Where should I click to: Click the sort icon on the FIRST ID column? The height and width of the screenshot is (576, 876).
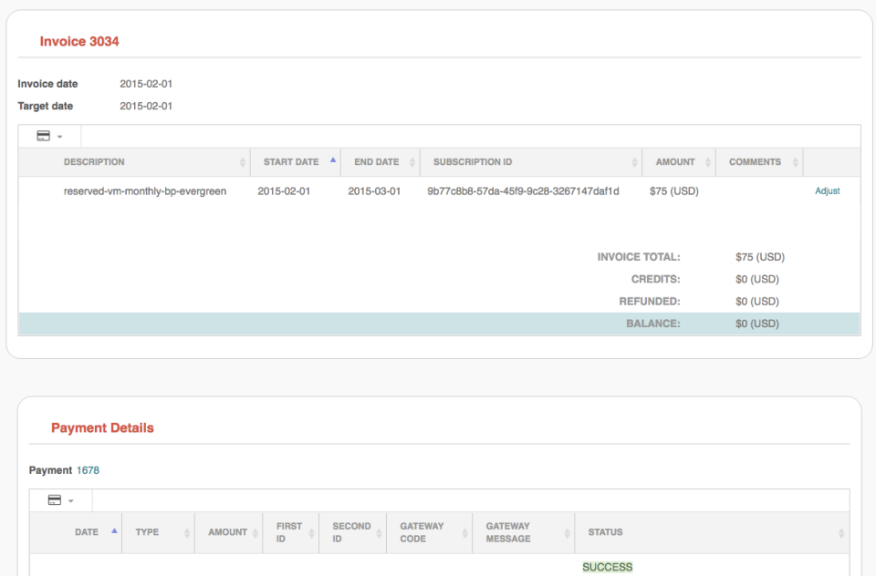click(311, 532)
